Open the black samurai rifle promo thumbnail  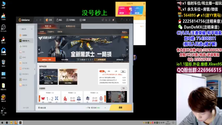tap(48, 77)
